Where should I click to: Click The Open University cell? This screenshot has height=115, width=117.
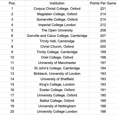[57, 30]
